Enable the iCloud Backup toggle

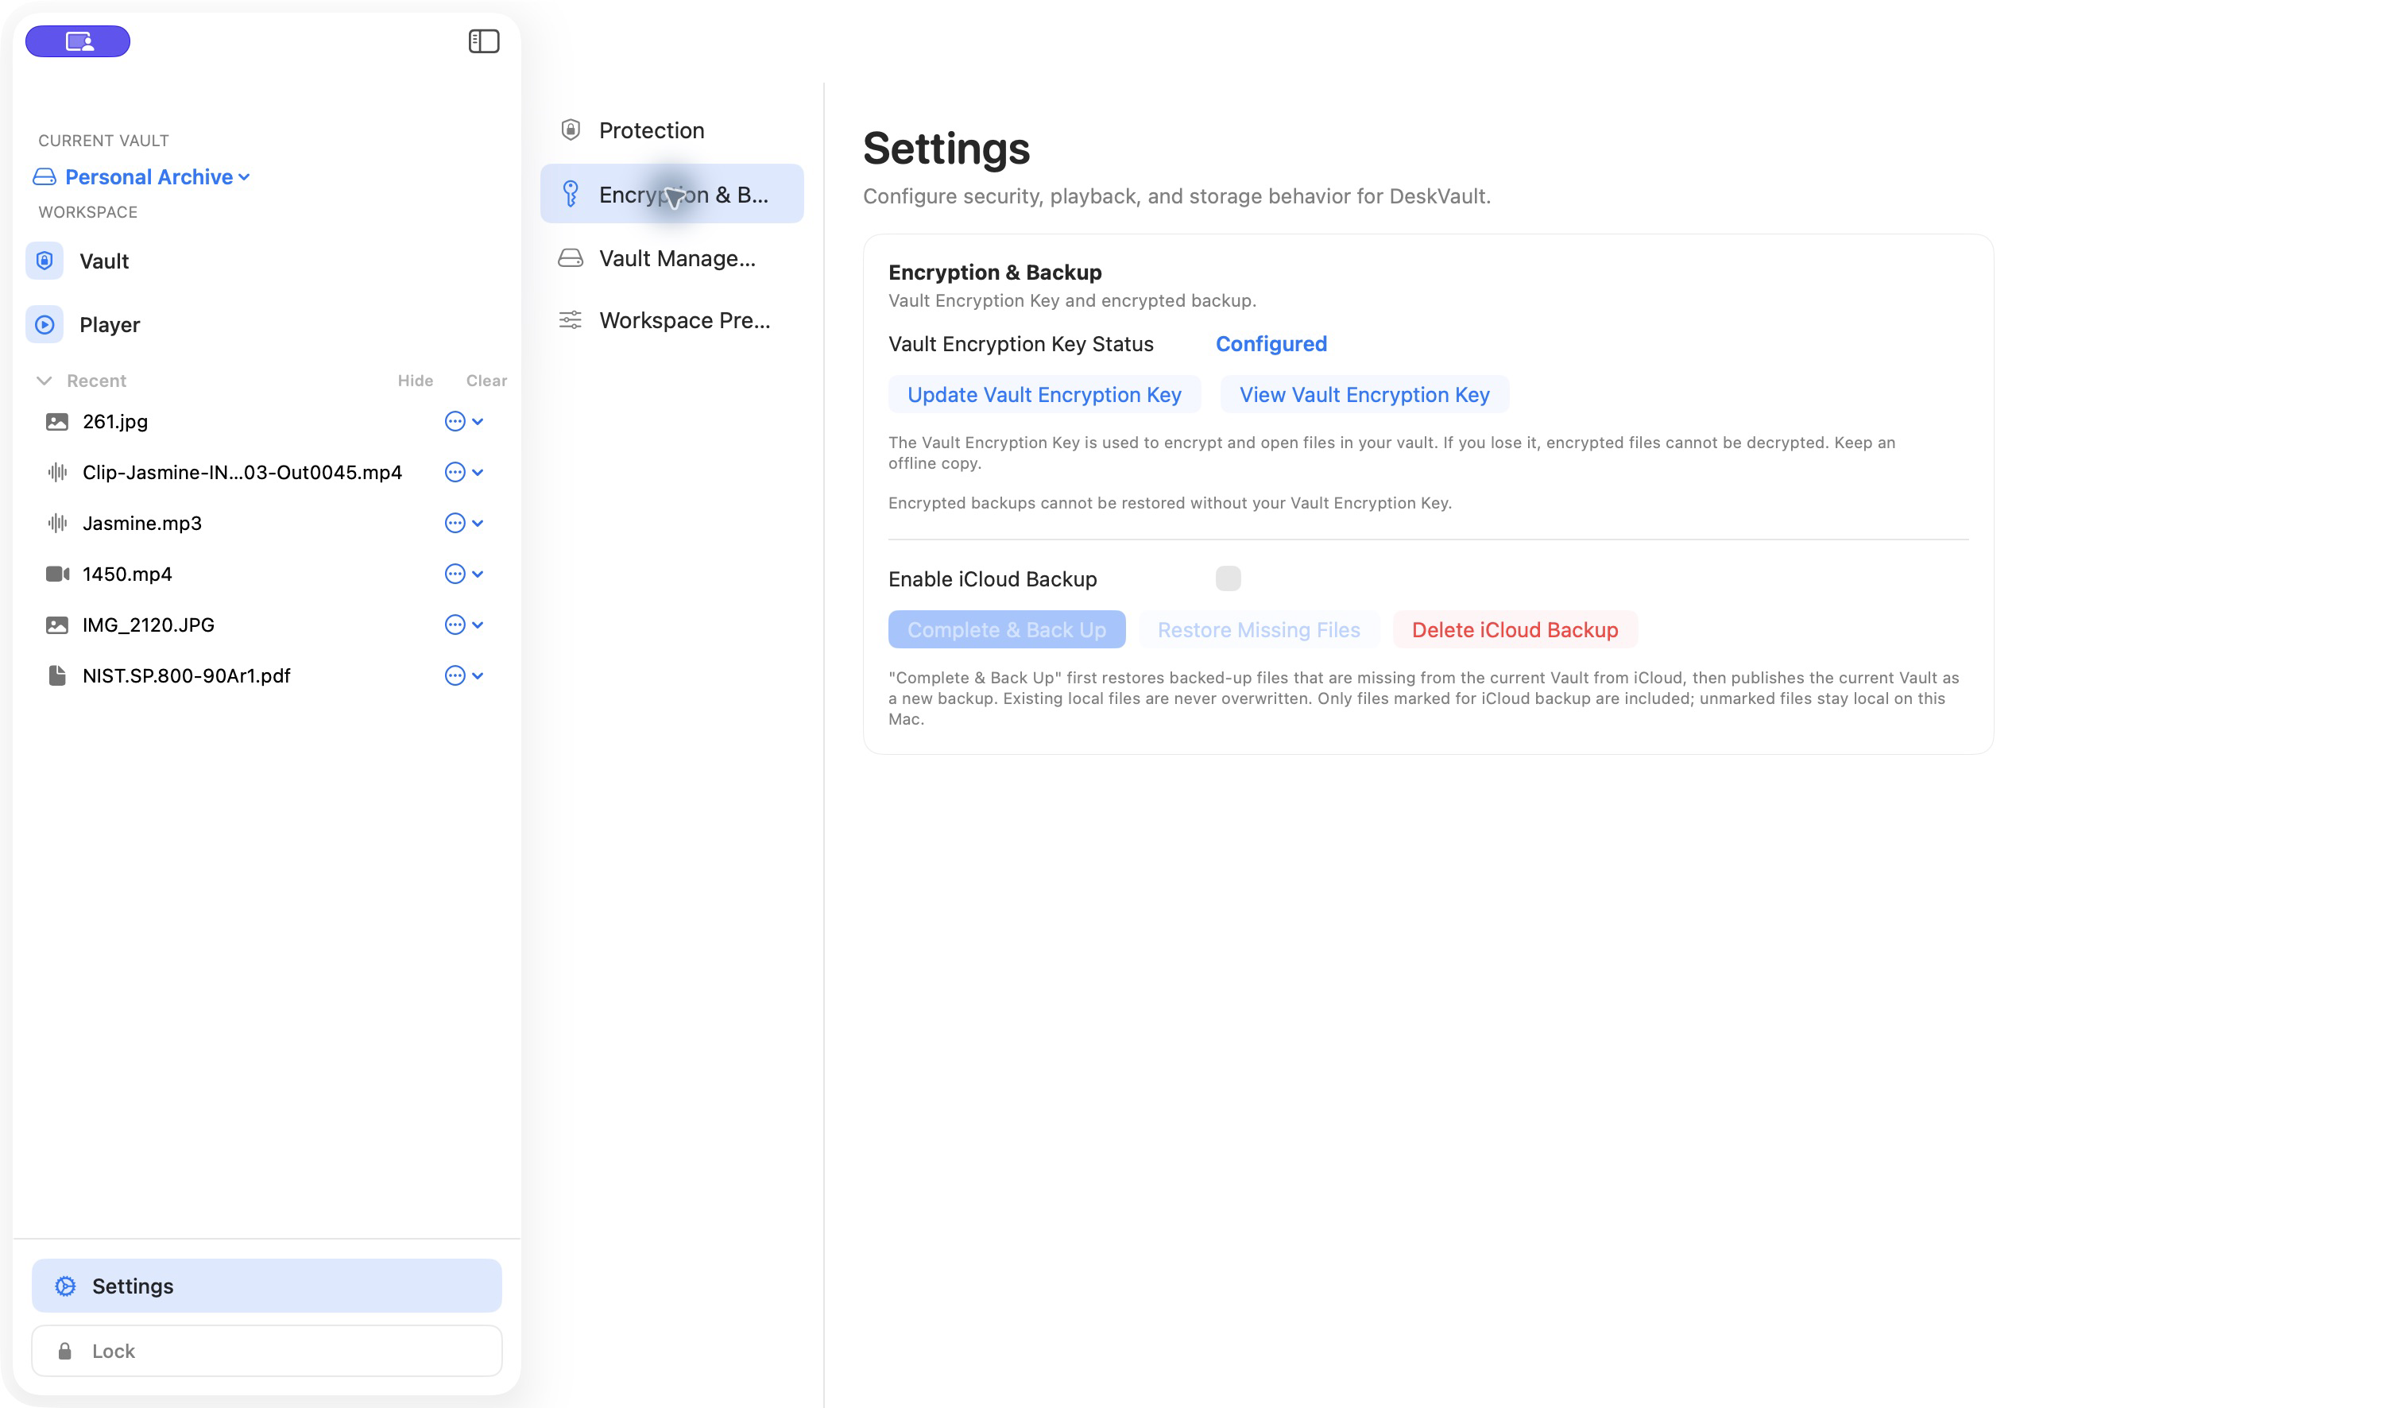click(1229, 578)
